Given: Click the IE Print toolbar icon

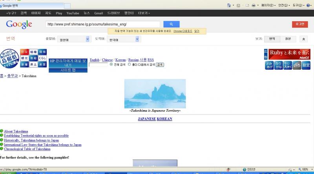Looking at the screenshot, I should click(253, 5).
